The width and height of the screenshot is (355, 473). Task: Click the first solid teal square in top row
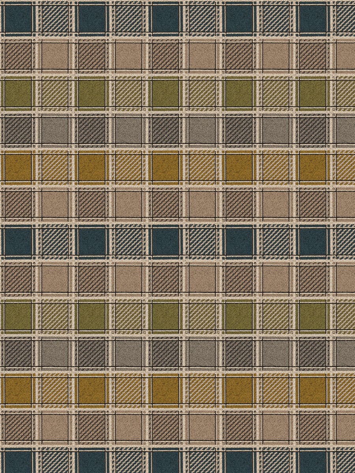pos(17,17)
